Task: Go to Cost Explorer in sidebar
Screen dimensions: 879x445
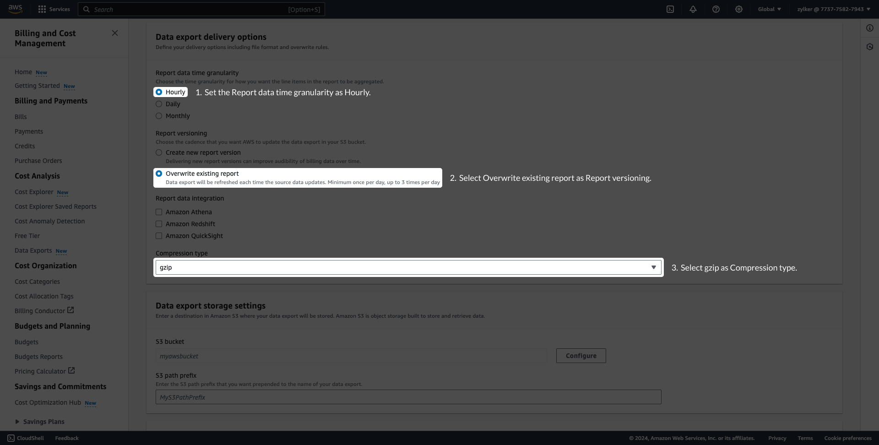Action: (34, 192)
